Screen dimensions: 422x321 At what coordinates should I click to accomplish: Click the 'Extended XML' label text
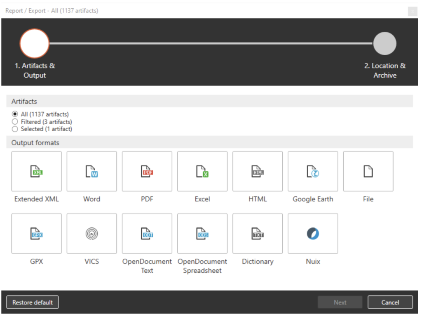pos(36,199)
